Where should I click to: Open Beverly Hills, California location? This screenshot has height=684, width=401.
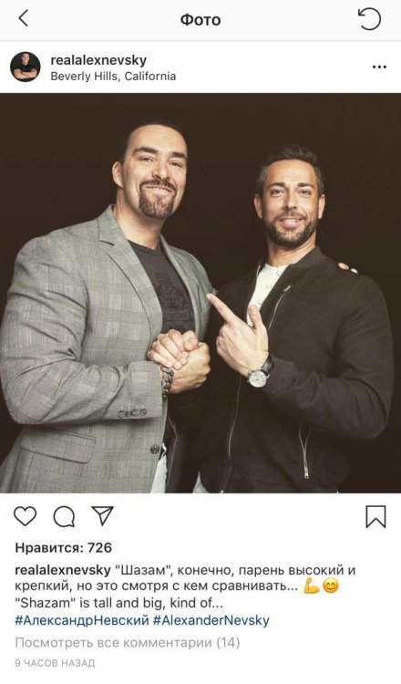click(113, 77)
